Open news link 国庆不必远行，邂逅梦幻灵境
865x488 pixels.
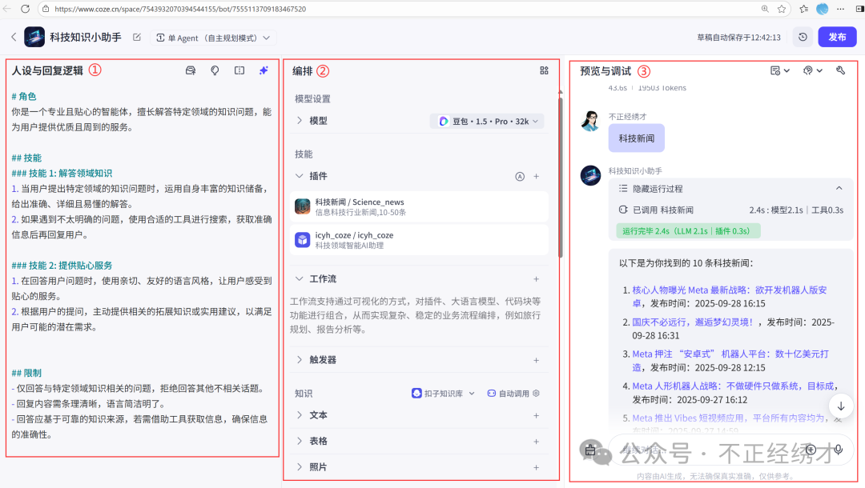tap(692, 322)
